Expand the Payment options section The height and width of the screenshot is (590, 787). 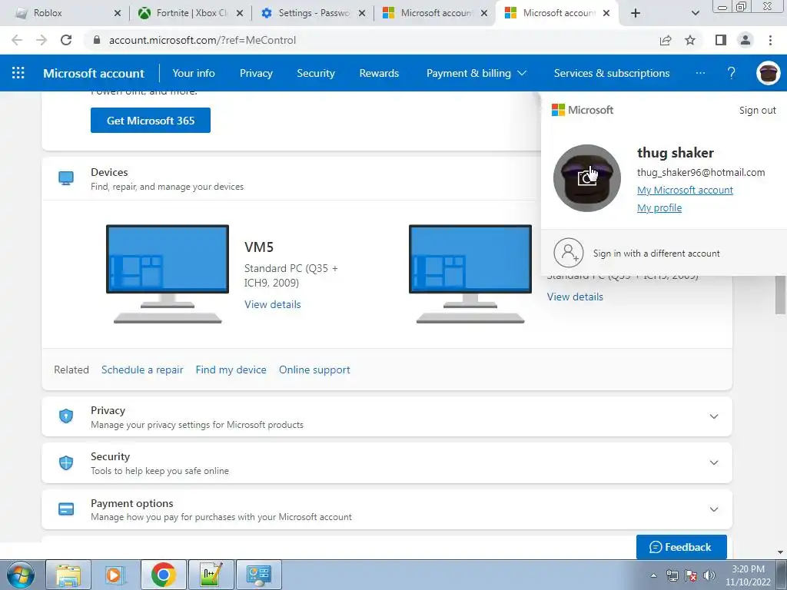pyautogui.click(x=714, y=509)
